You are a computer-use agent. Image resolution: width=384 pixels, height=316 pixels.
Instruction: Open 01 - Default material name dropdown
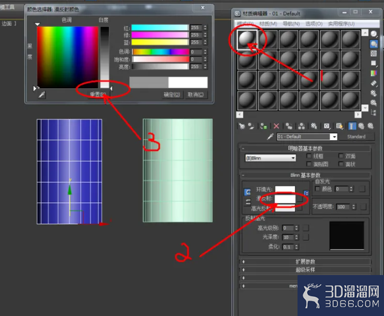[x=334, y=137]
